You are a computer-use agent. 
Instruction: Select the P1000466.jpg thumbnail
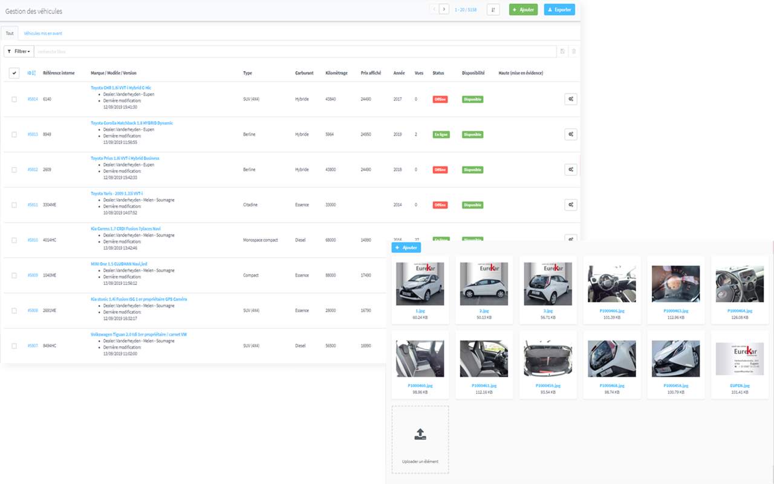pos(612,284)
